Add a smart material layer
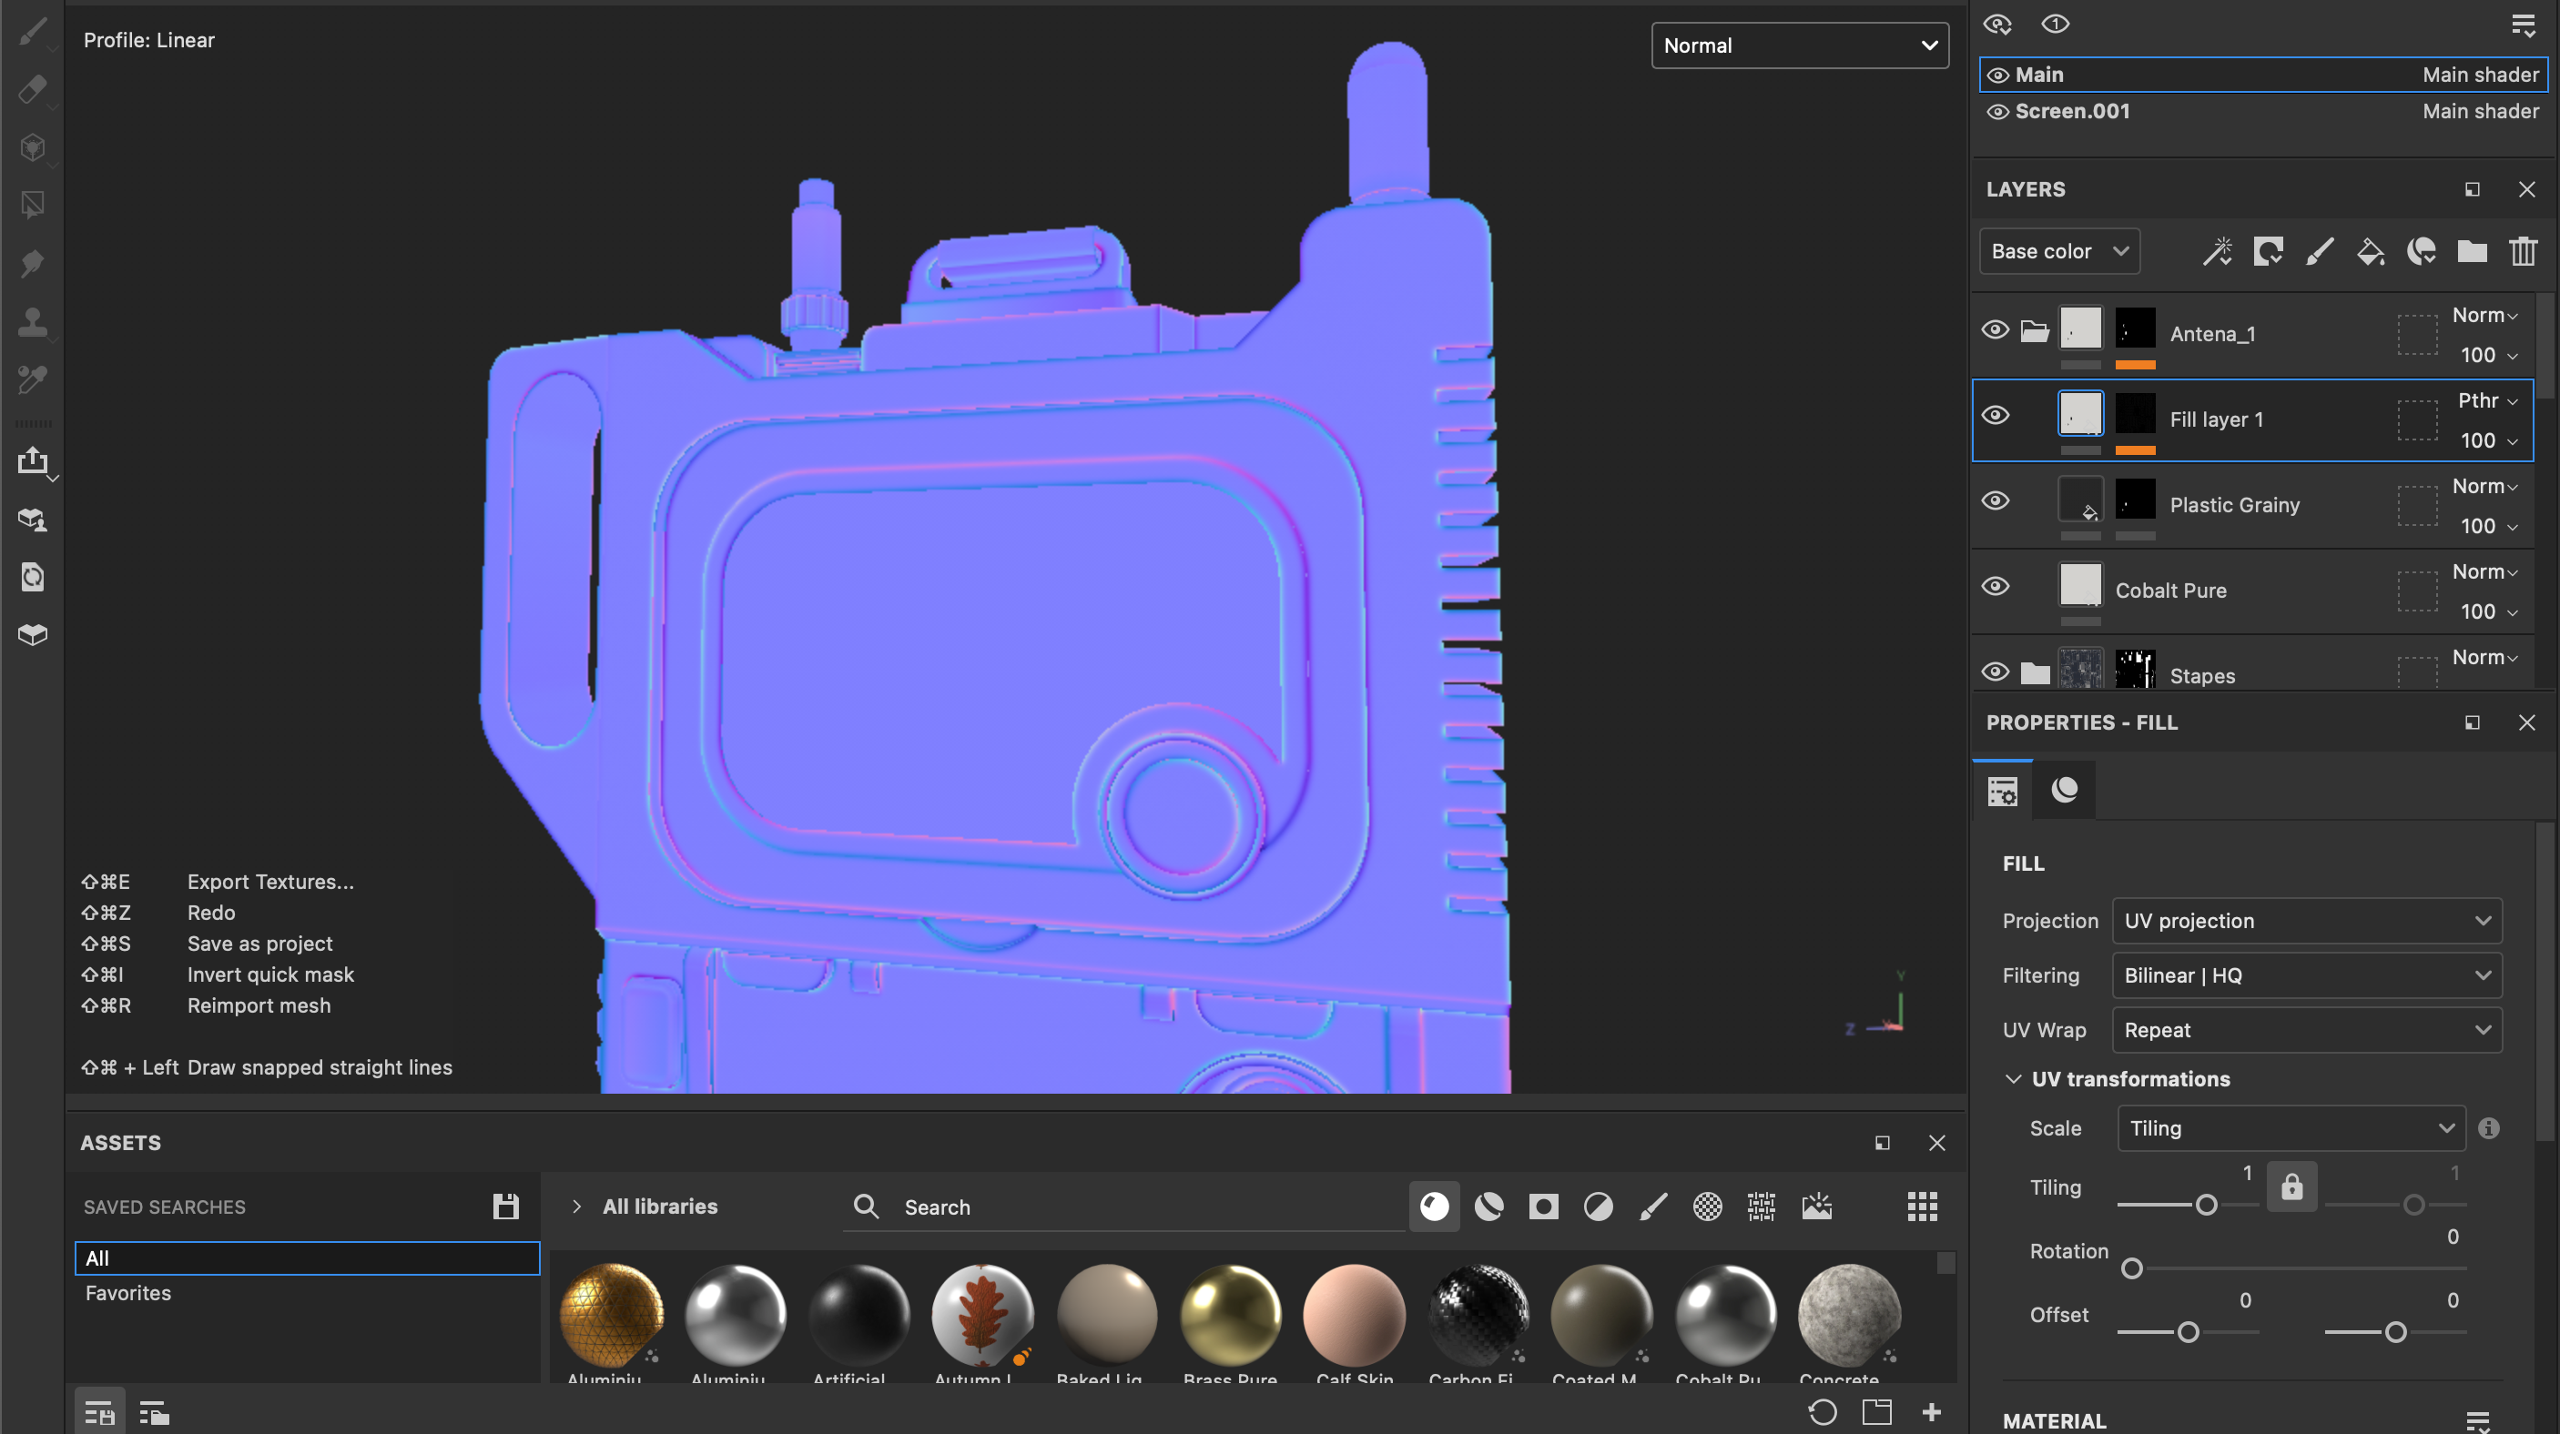 (2421, 251)
